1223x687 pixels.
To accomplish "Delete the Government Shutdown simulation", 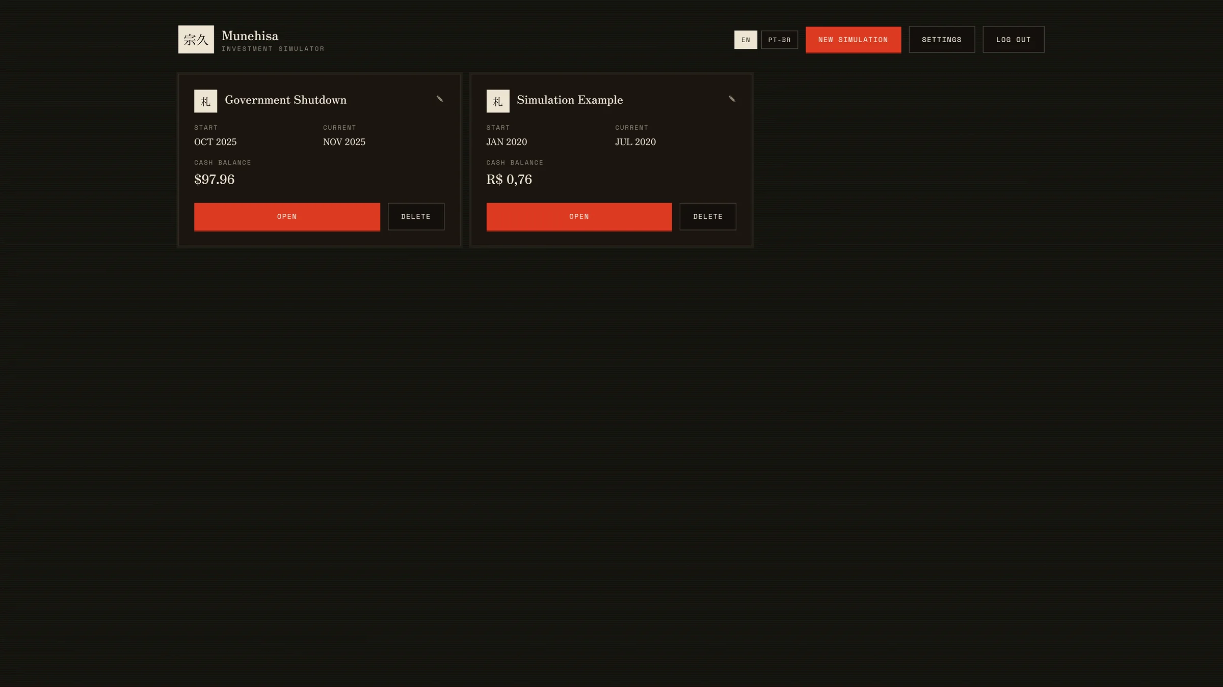I will pyautogui.click(x=416, y=217).
